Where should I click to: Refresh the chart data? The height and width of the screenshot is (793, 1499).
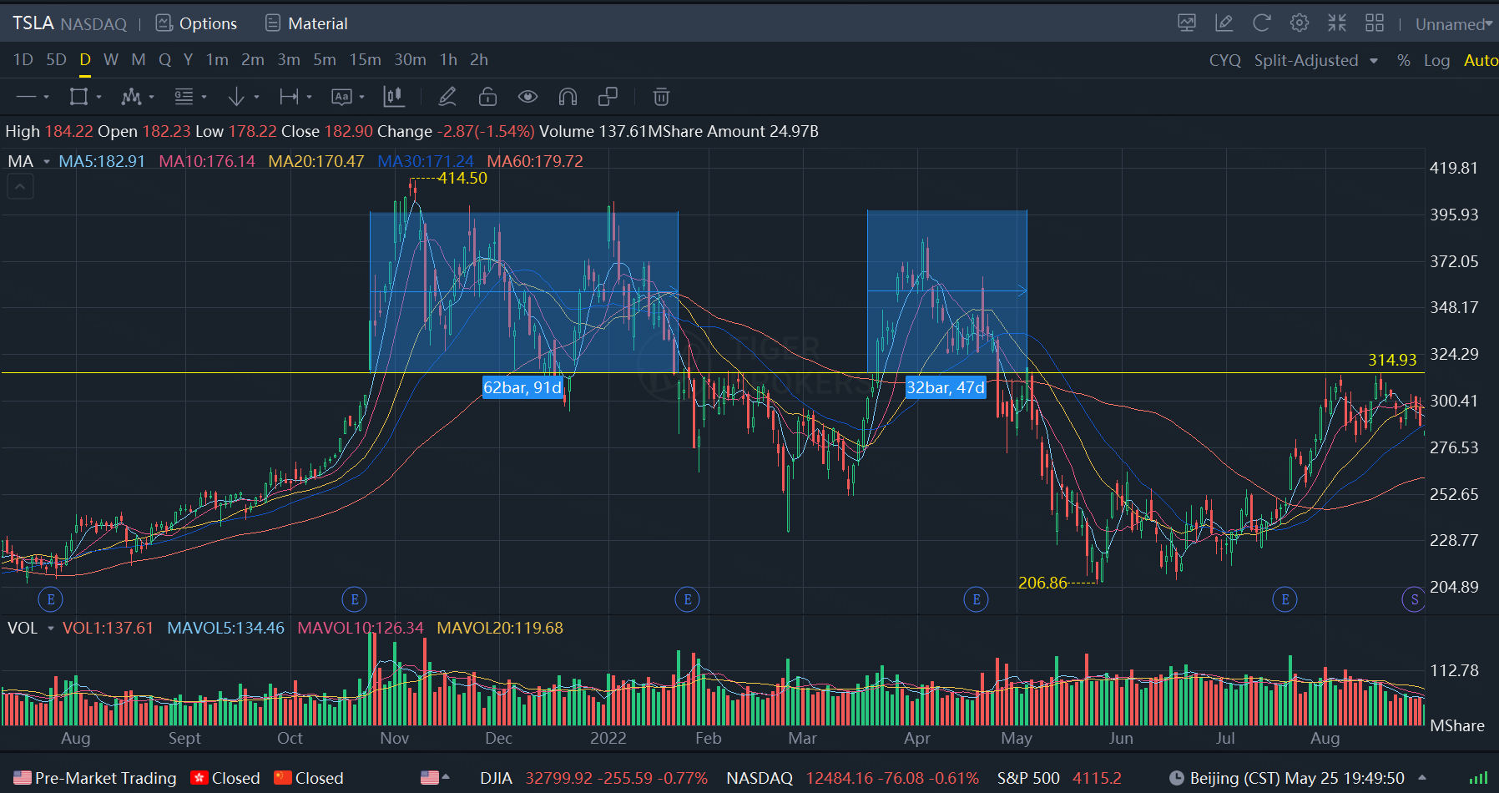[x=1262, y=23]
